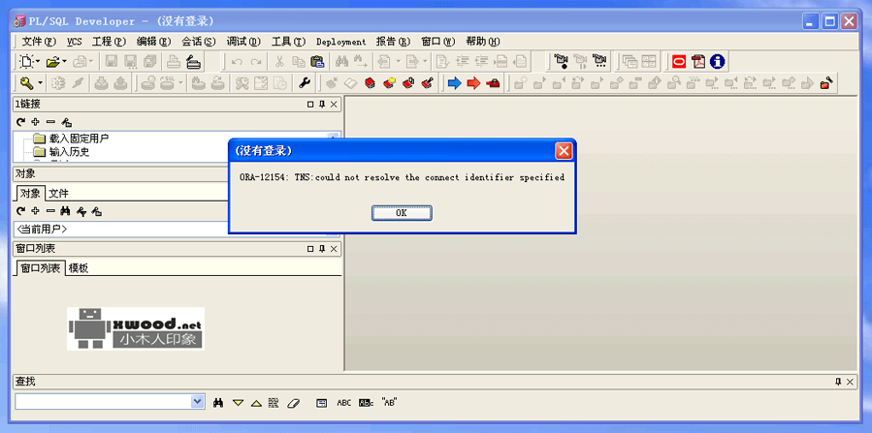The image size is (872, 433).
Task: Select the 输入历史 folder
Action: pos(61,151)
